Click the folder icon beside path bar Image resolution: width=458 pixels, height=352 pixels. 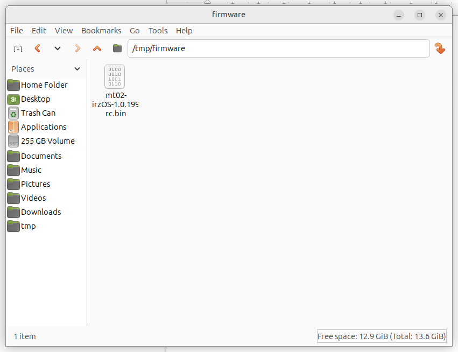click(117, 48)
